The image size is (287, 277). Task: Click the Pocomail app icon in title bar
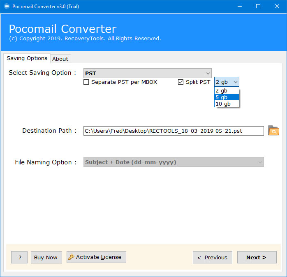(7, 7)
